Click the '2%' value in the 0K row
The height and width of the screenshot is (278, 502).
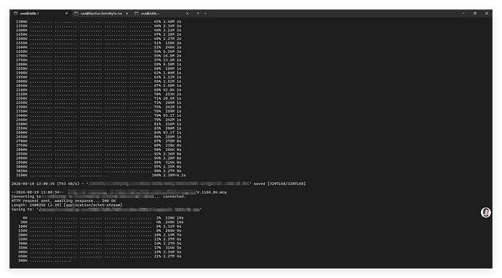coord(159,218)
